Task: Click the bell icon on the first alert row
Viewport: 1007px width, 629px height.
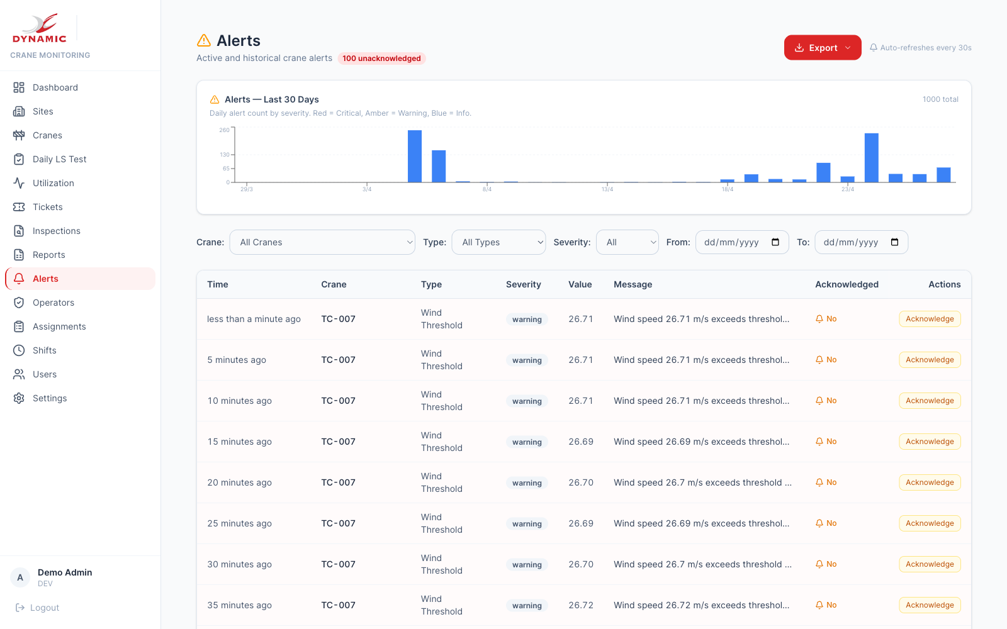Action: coord(819,318)
